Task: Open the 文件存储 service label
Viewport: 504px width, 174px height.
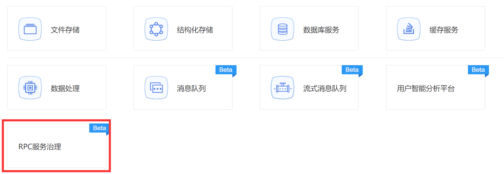Action: pos(65,30)
